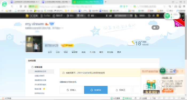Open the 相册 tab
The image size is (187, 100).
pos(66,52)
